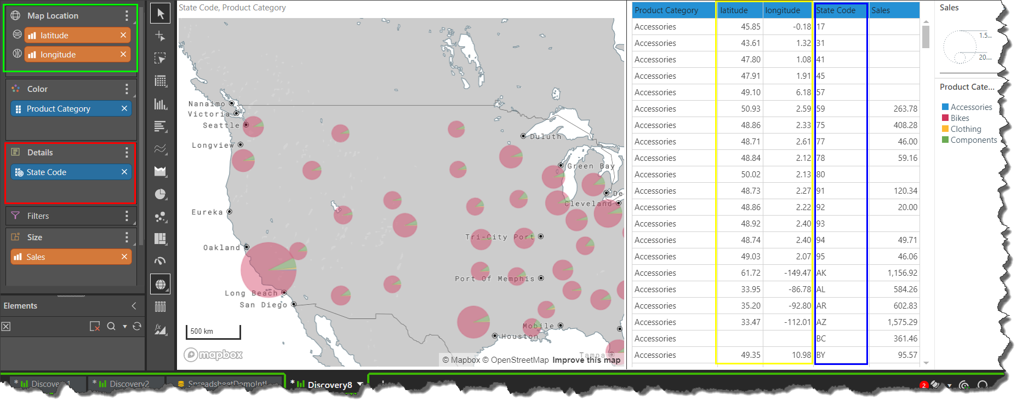The image size is (1022, 406).
Task: Click the Bikes legend color swatch
Action: pyautogui.click(x=945, y=118)
